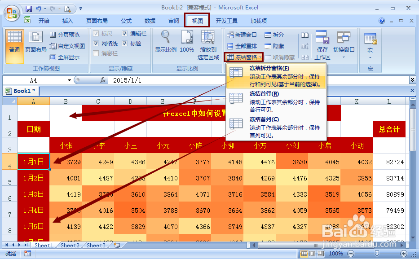Toggle the Formula Bar (编辑栏) checkbox
419x259 pixels.
(x=124, y=33)
